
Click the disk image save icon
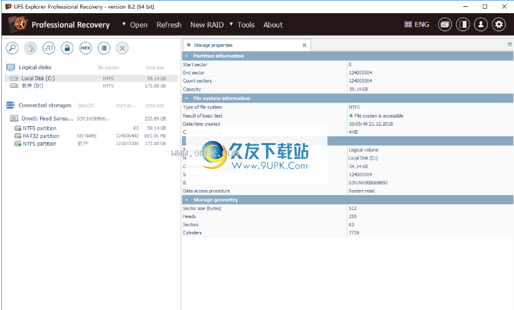[49, 48]
